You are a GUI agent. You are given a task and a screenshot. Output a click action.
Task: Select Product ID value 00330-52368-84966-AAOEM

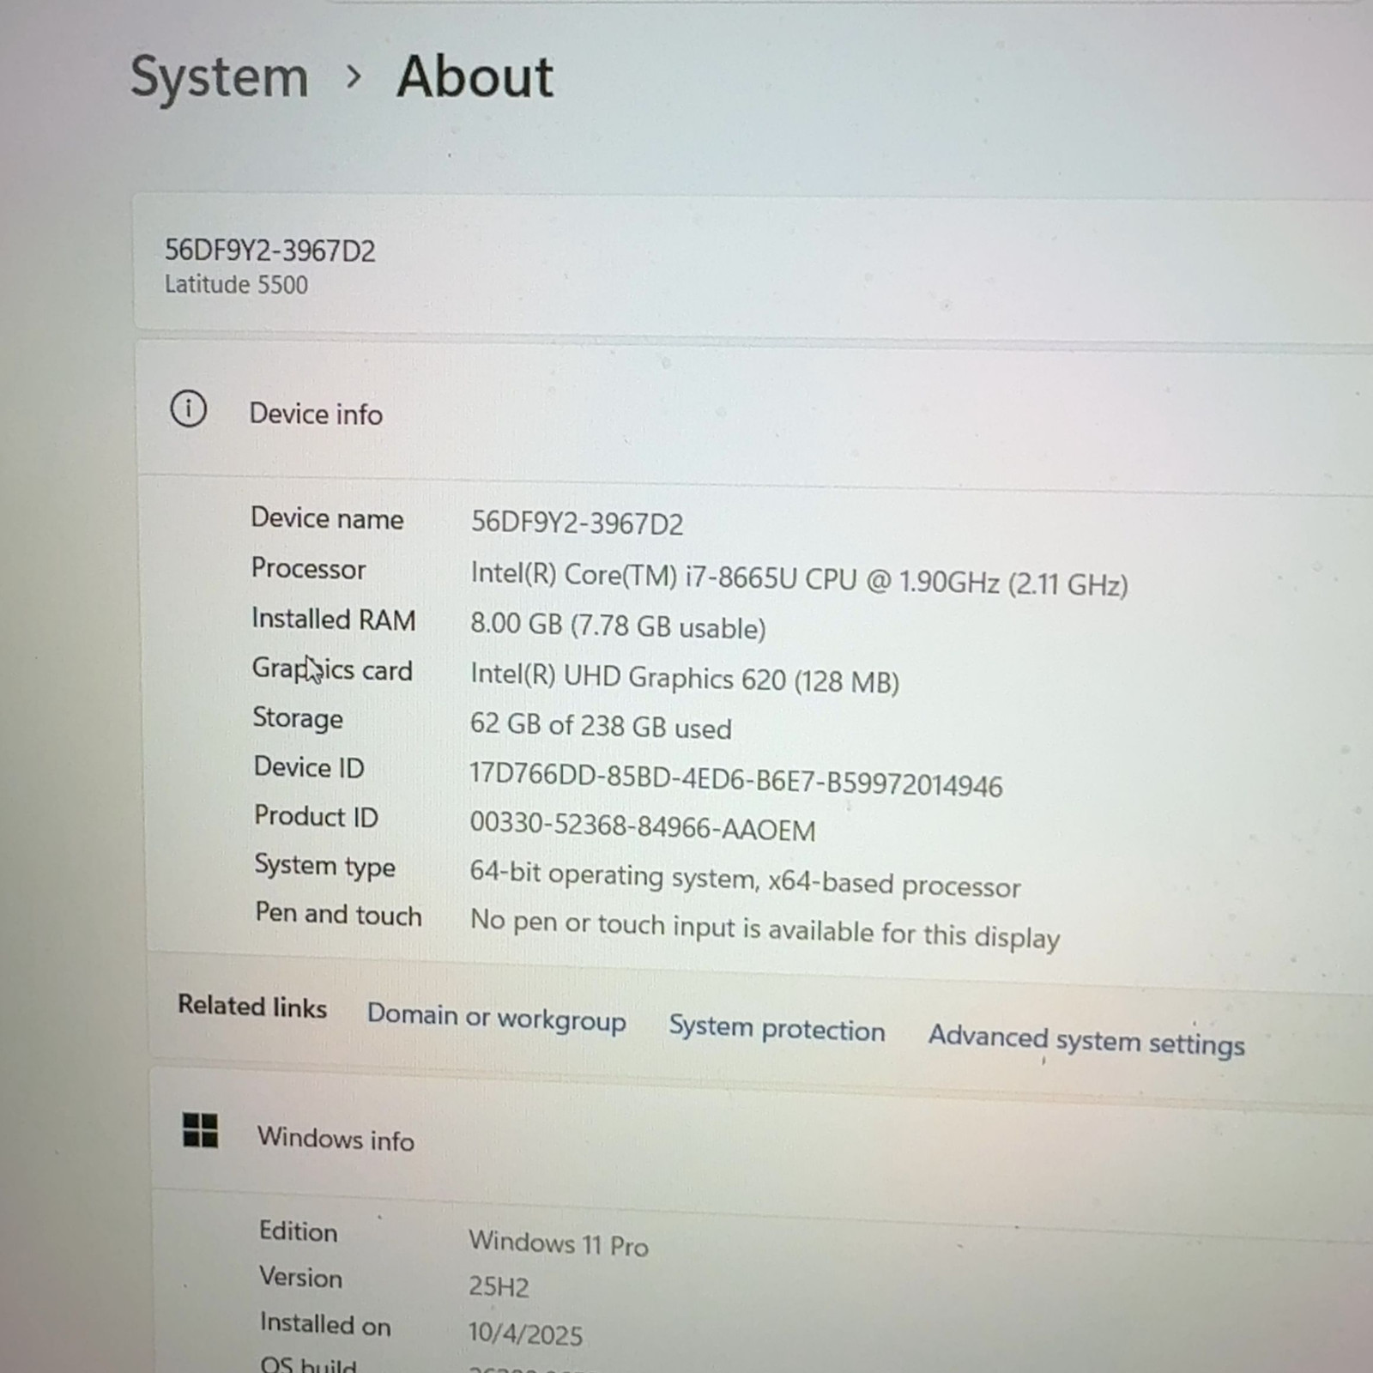(643, 826)
